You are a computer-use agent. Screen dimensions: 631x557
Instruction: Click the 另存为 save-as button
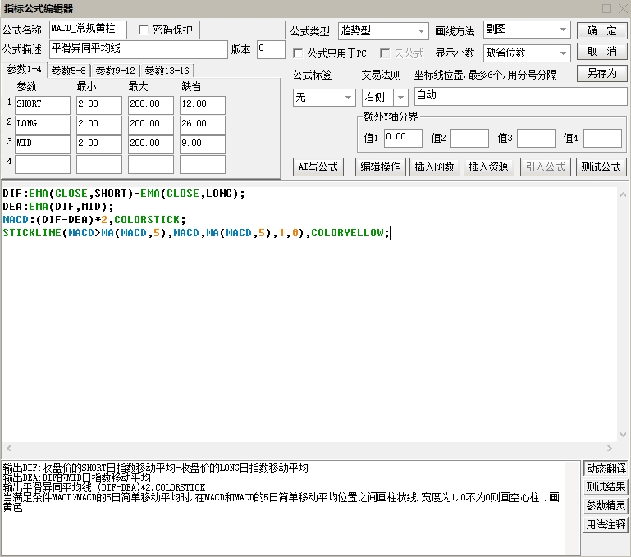(x=601, y=73)
